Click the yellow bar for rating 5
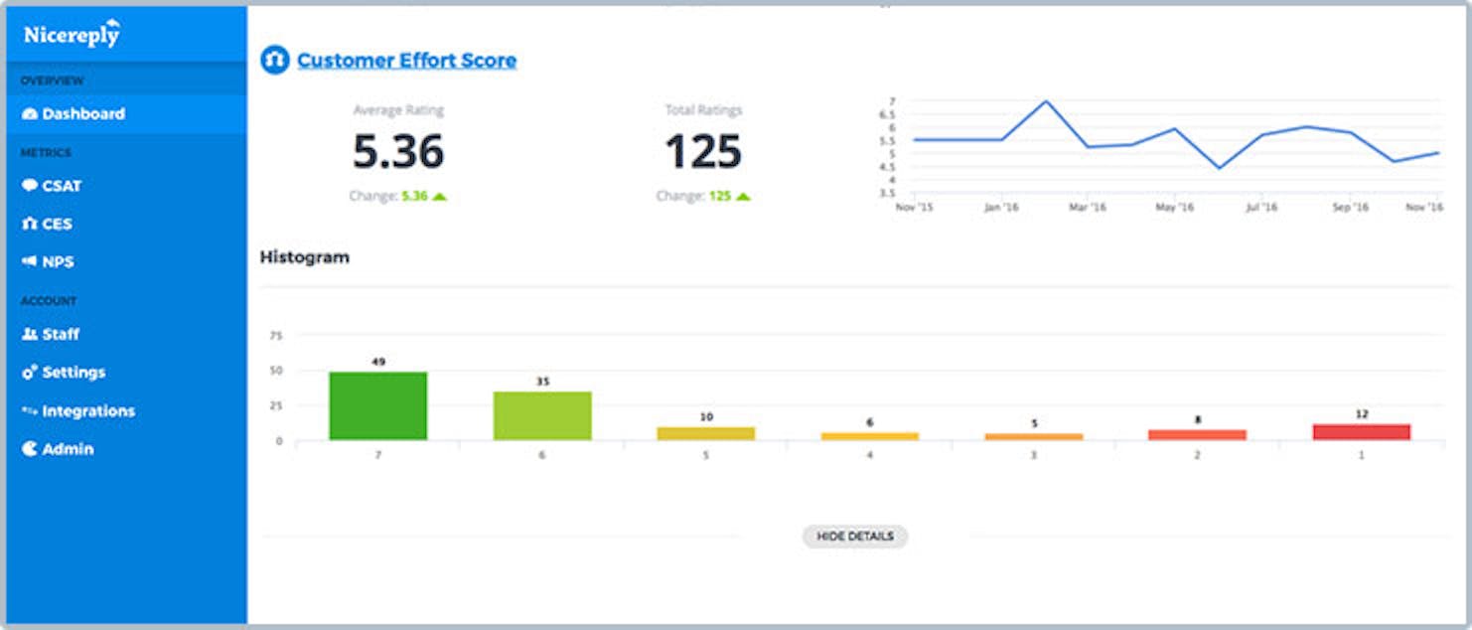This screenshot has height=630, width=1472. pyautogui.click(x=706, y=434)
